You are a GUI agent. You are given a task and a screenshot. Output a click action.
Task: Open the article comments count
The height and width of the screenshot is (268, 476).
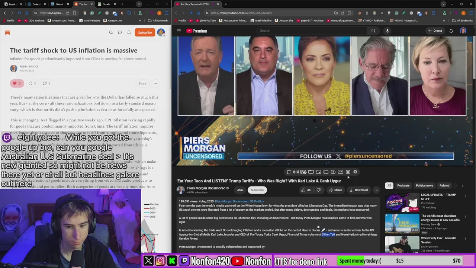pos(32,83)
